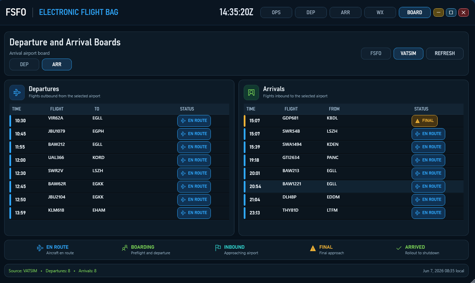Viewport: 475px width, 283px height.
Task: Click EN ROUTE status badge for DLH8P
Action: pos(428,200)
